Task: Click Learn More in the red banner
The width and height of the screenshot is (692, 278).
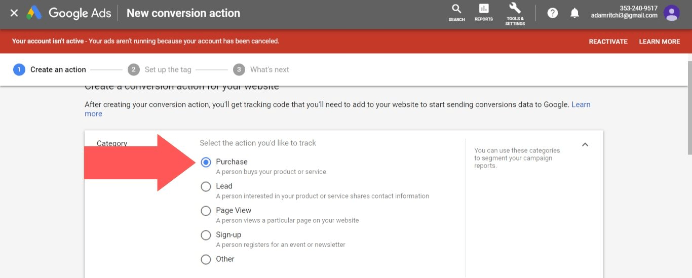Action: pos(659,42)
